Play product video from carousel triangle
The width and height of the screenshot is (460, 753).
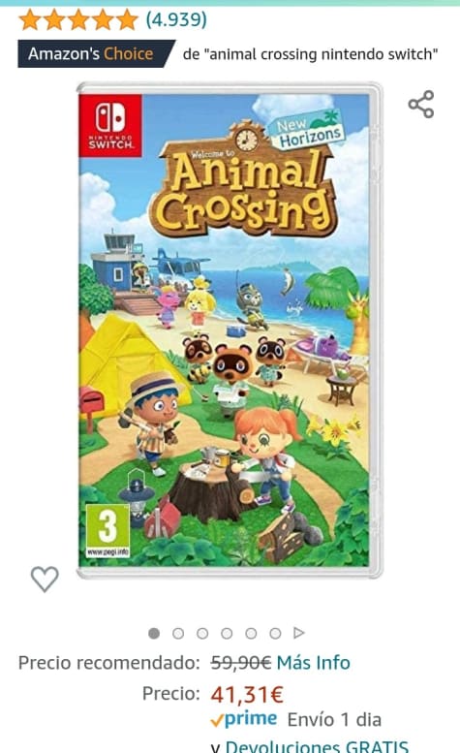tap(299, 633)
